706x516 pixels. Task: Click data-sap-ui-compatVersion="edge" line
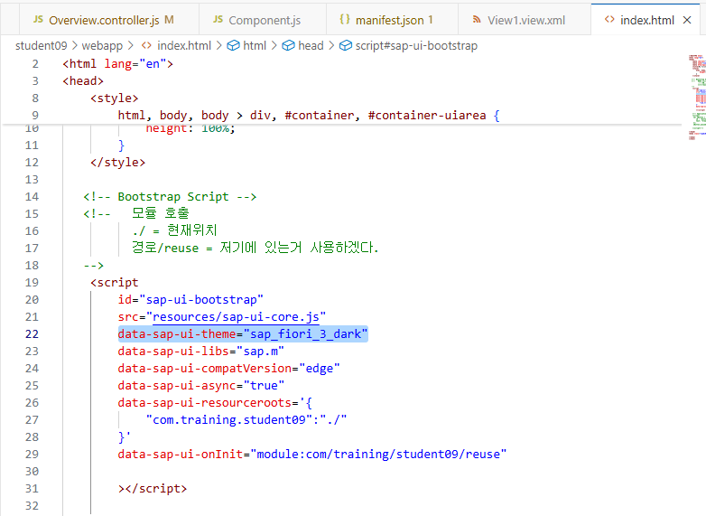coord(228,368)
